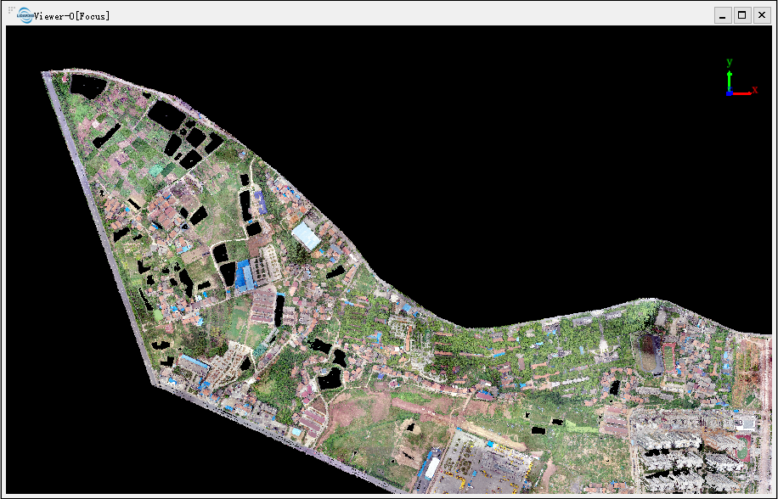Image resolution: width=778 pixels, height=499 pixels.
Task: Minimize the Viewer-0 window
Action: pos(723,15)
